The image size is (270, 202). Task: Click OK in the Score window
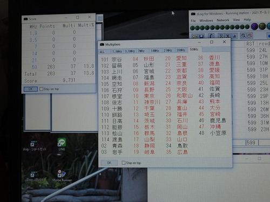[x=31, y=89]
